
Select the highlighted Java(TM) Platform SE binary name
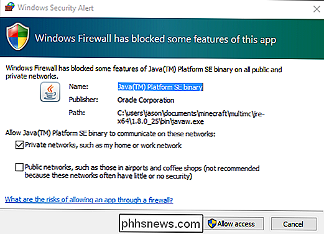(160, 87)
